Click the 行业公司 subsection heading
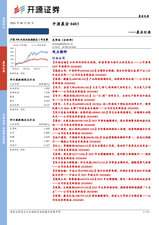The width and height of the screenshot is (159, 225). (x=59, y=58)
